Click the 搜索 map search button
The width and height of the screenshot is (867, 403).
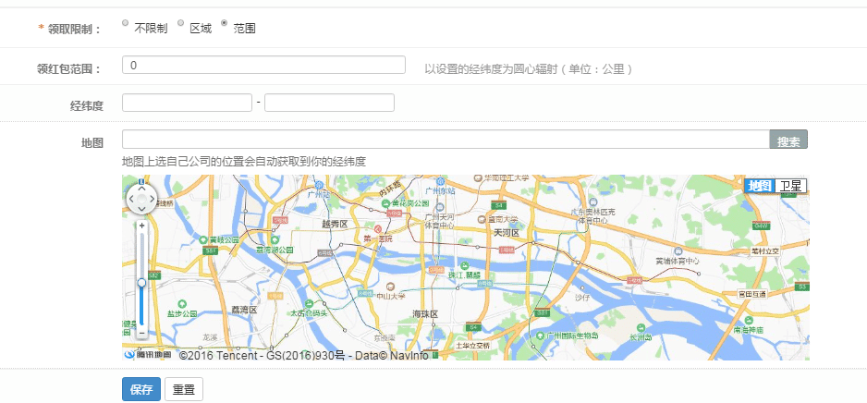point(788,141)
